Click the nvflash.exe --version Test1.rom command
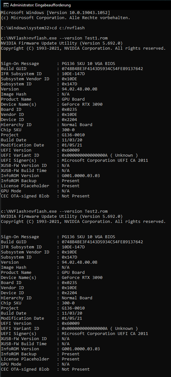Viewport: 171px width, 377px height. pyautogui.click(x=68, y=38)
